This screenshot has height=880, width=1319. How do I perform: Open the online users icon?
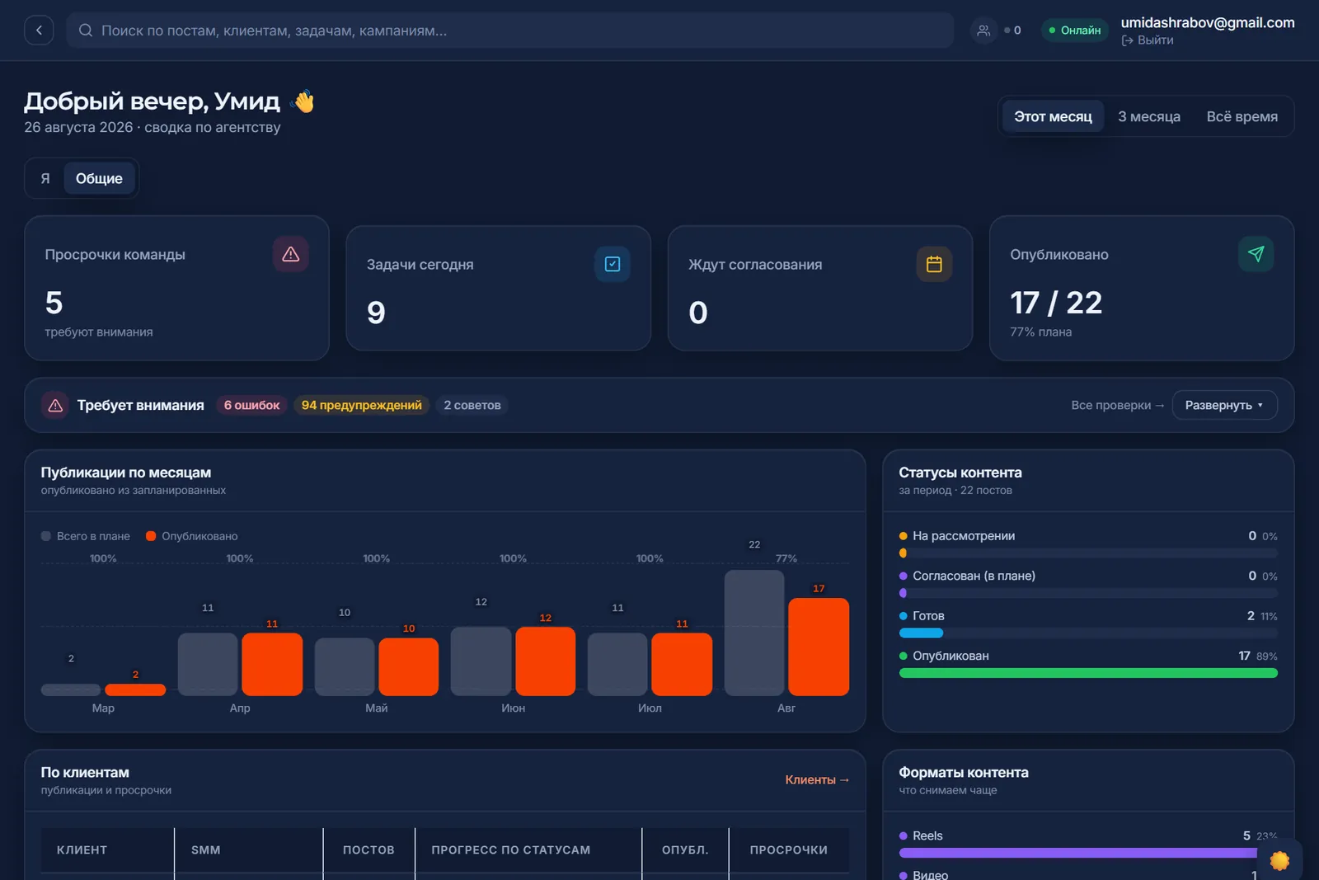click(x=983, y=31)
